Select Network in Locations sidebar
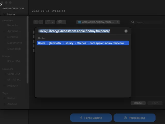Image resolution: width=165 pixels, height=124 pixels. point(13,86)
